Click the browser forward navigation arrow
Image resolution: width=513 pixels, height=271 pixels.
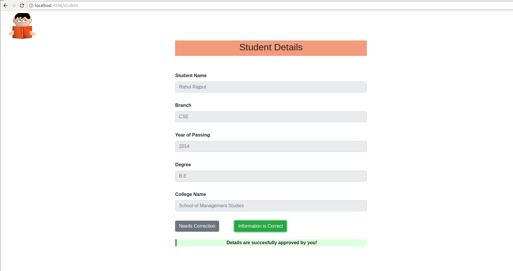coord(14,5)
